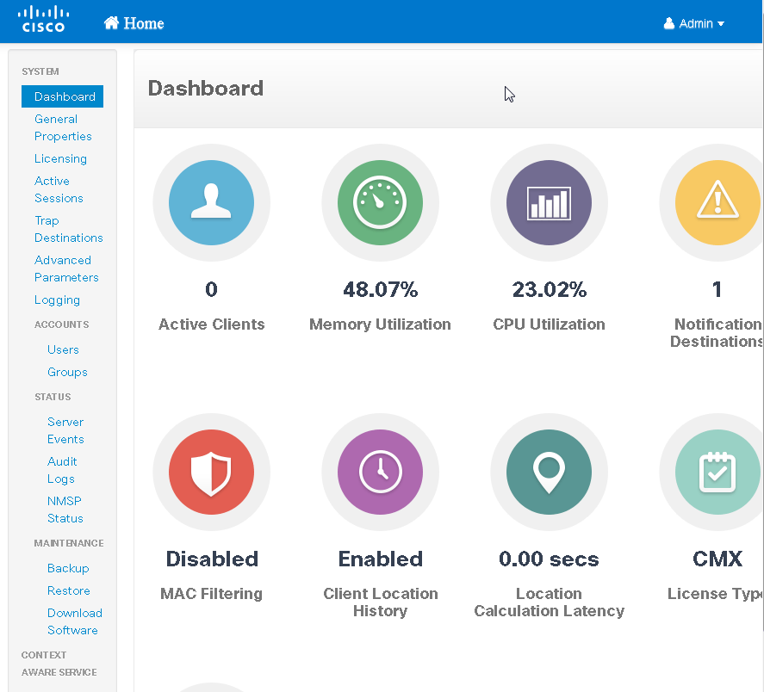Screen dimensions: 764x692
Task: Open NMSP Status page
Action: tap(65, 510)
